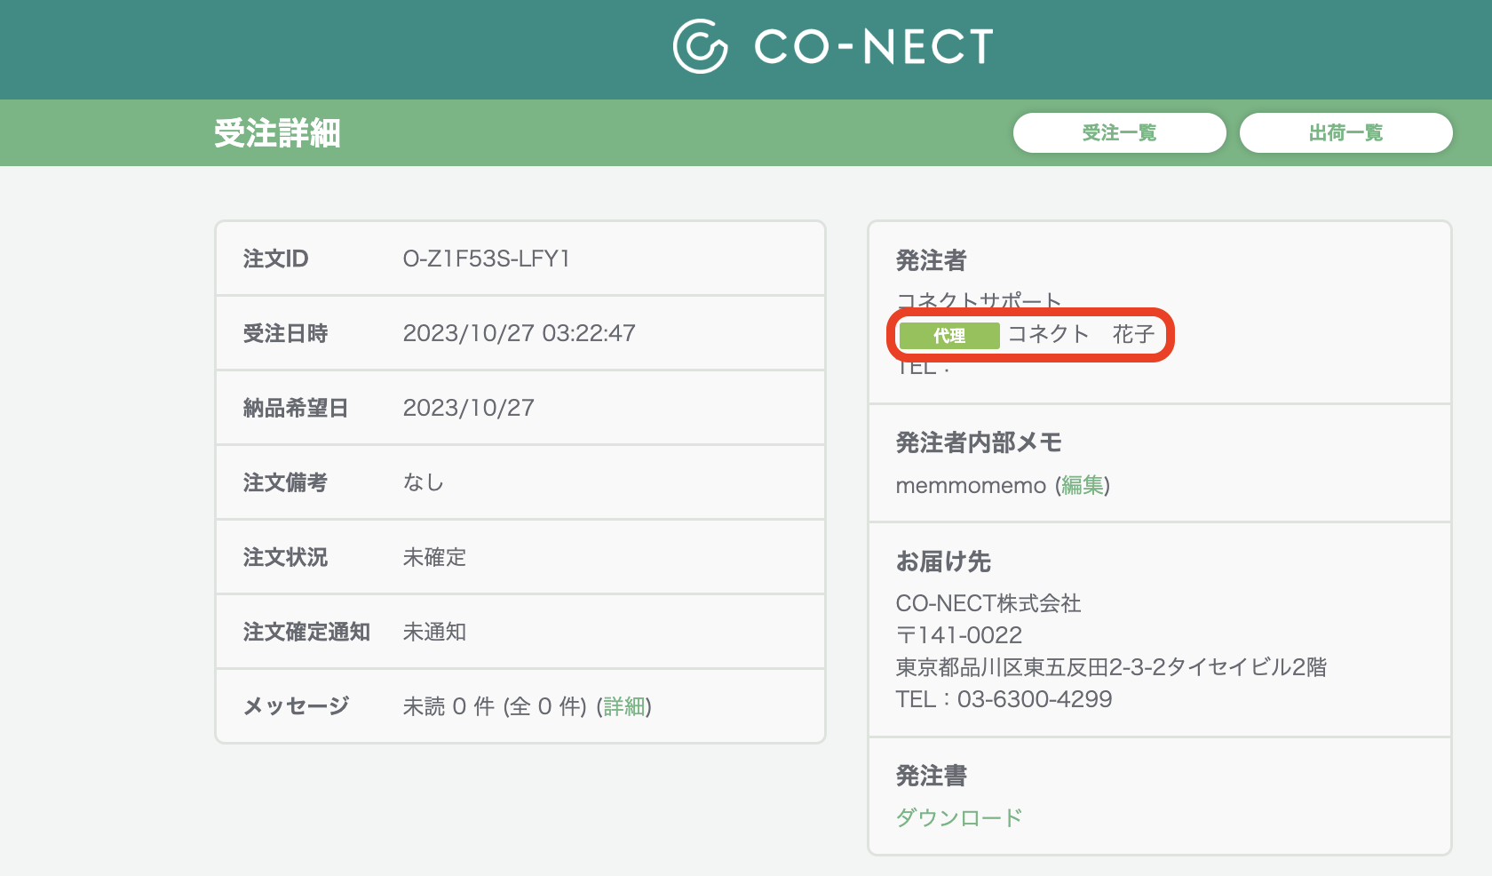
Task: Click the 発注者内部メモ heading
Action: pyautogui.click(x=979, y=442)
